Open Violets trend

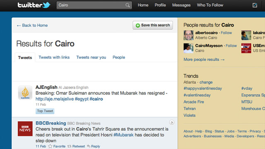coord(190,115)
